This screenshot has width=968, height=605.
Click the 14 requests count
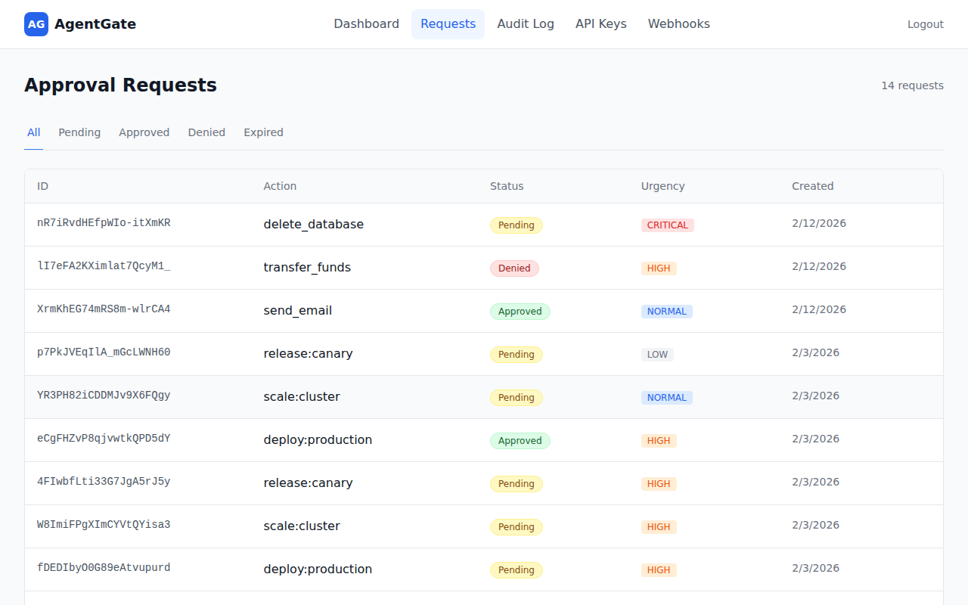pyautogui.click(x=912, y=85)
